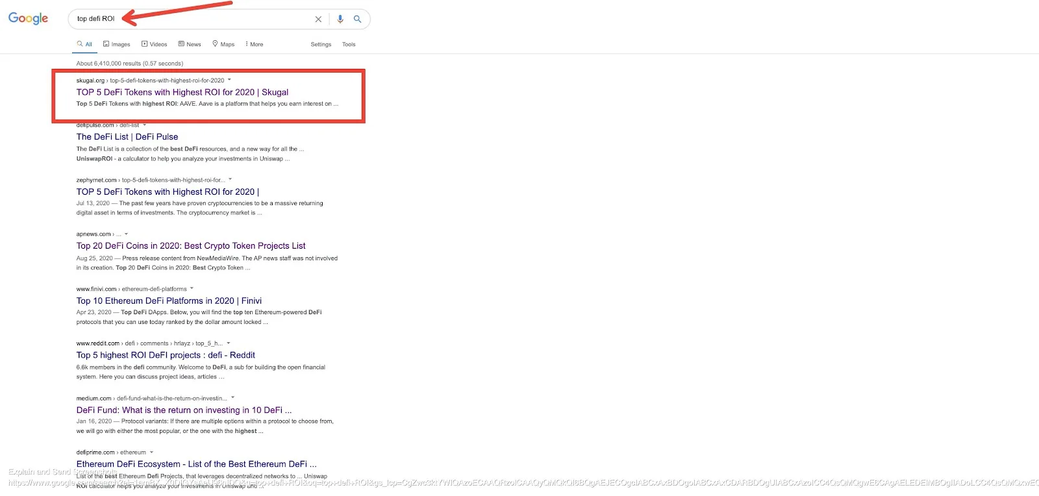Click the 'The DeFi List is a collection' snippet

pyautogui.click(x=190, y=154)
